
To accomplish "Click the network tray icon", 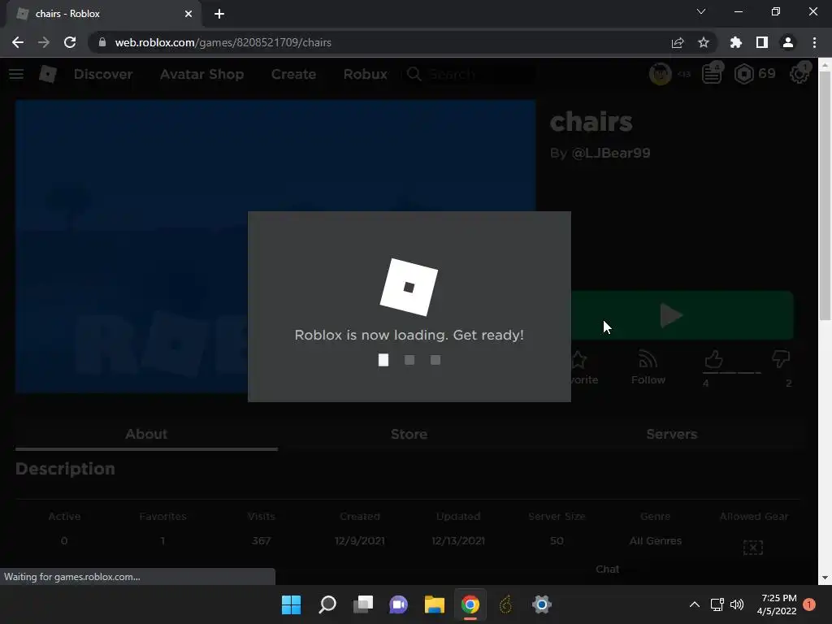I will pyautogui.click(x=717, y=604).
